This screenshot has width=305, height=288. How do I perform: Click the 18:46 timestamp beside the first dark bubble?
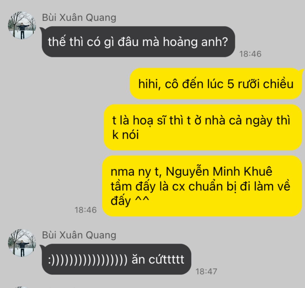click(x=250, y=54)
